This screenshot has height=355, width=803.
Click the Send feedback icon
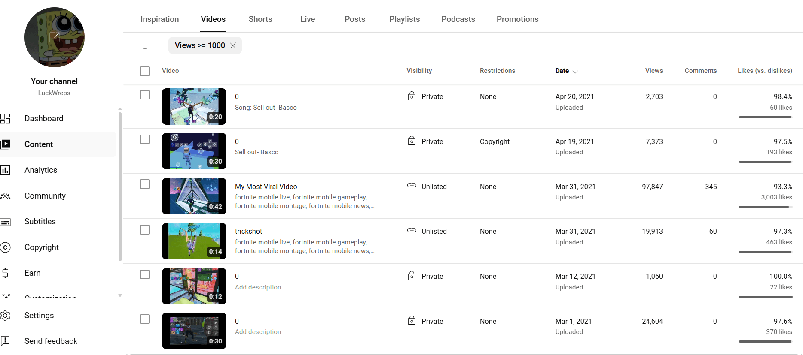pyautogui.click(x=6, y=341)
